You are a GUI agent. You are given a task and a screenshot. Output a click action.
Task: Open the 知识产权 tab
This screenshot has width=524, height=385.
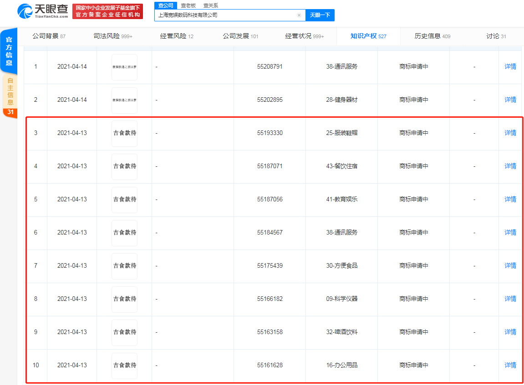[368, 36]
